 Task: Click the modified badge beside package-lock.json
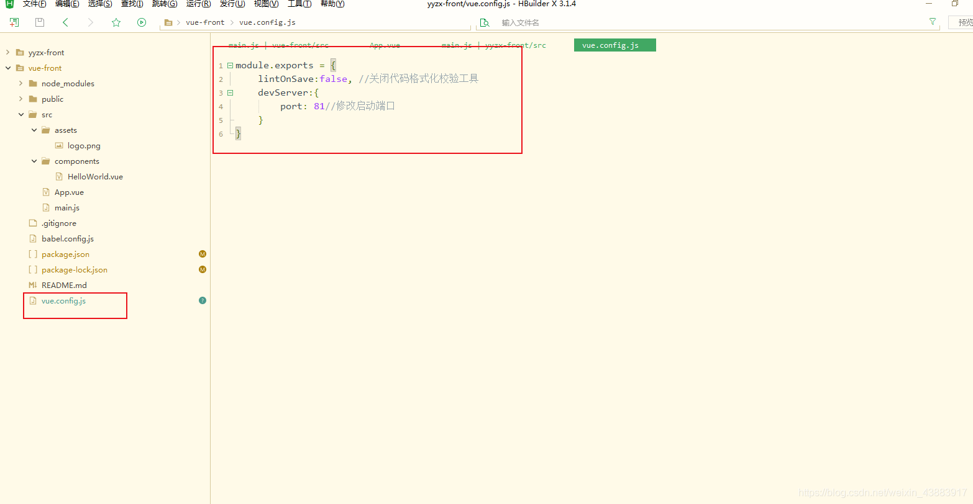(x=203, y=269)
